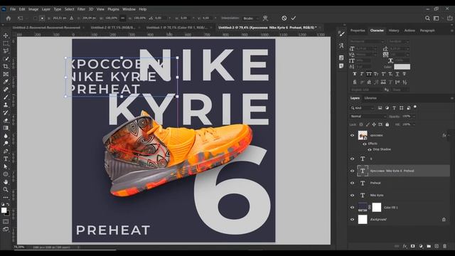Switch to the History panel tab

(x=394, y=31)
